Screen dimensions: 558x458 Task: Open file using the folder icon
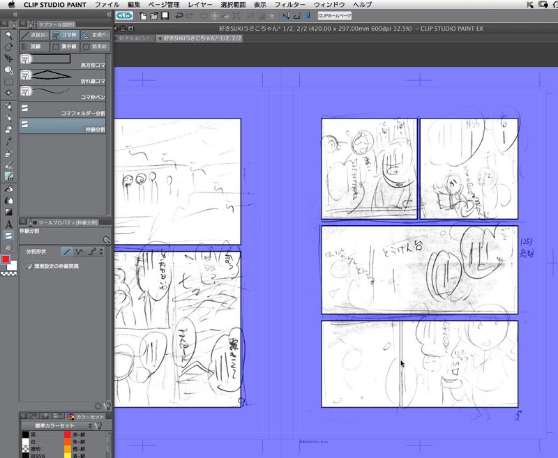pyautogui.click(x=153, y=15)
